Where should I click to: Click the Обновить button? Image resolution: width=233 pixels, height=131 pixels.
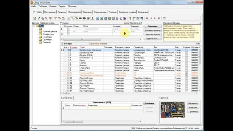point(153,26)
